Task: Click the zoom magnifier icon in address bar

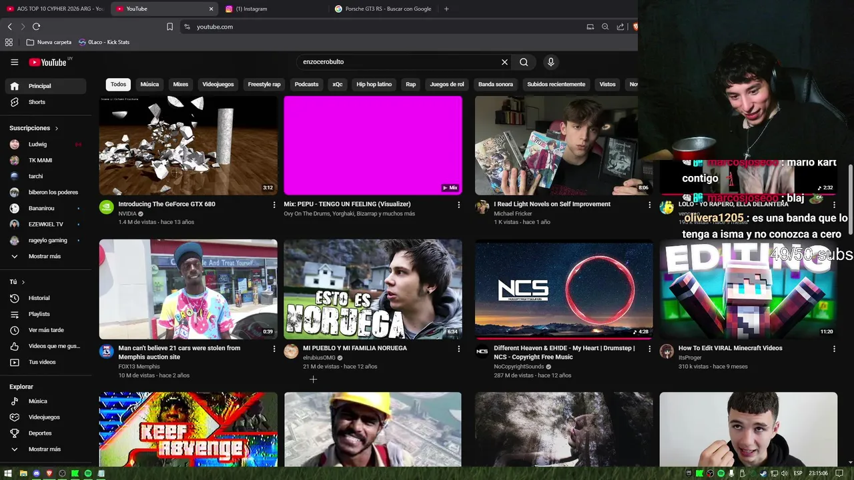Action: click(605, 27)
